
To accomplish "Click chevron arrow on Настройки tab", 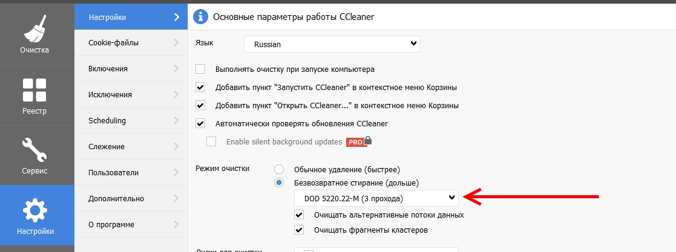I will point(176,18).
